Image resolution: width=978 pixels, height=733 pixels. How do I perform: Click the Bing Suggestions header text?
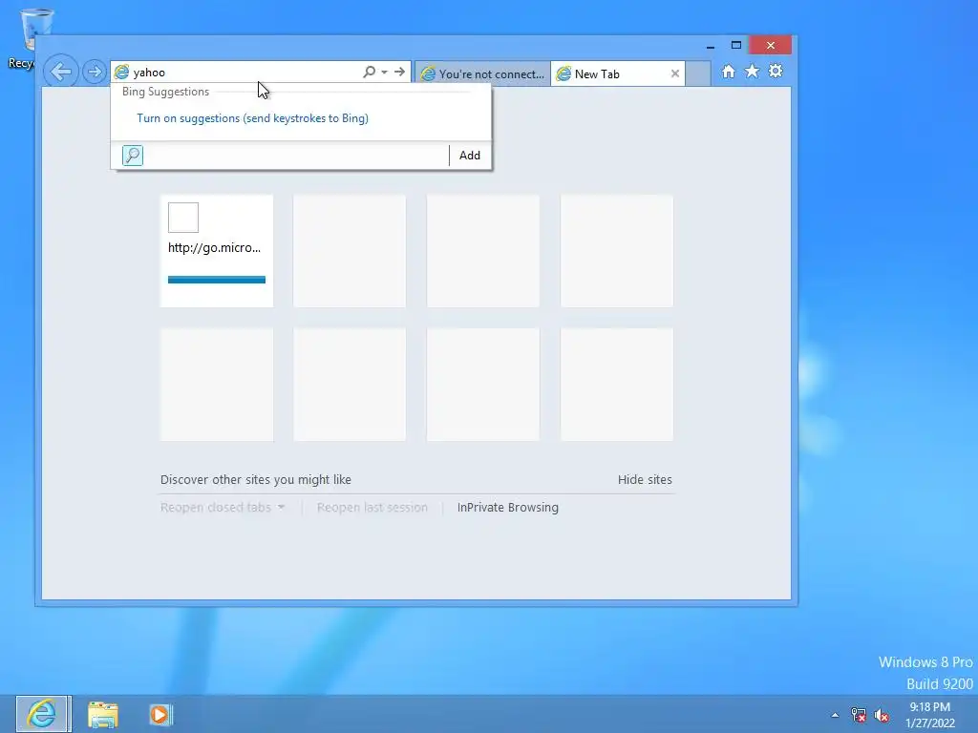click(x=165, y=92)
